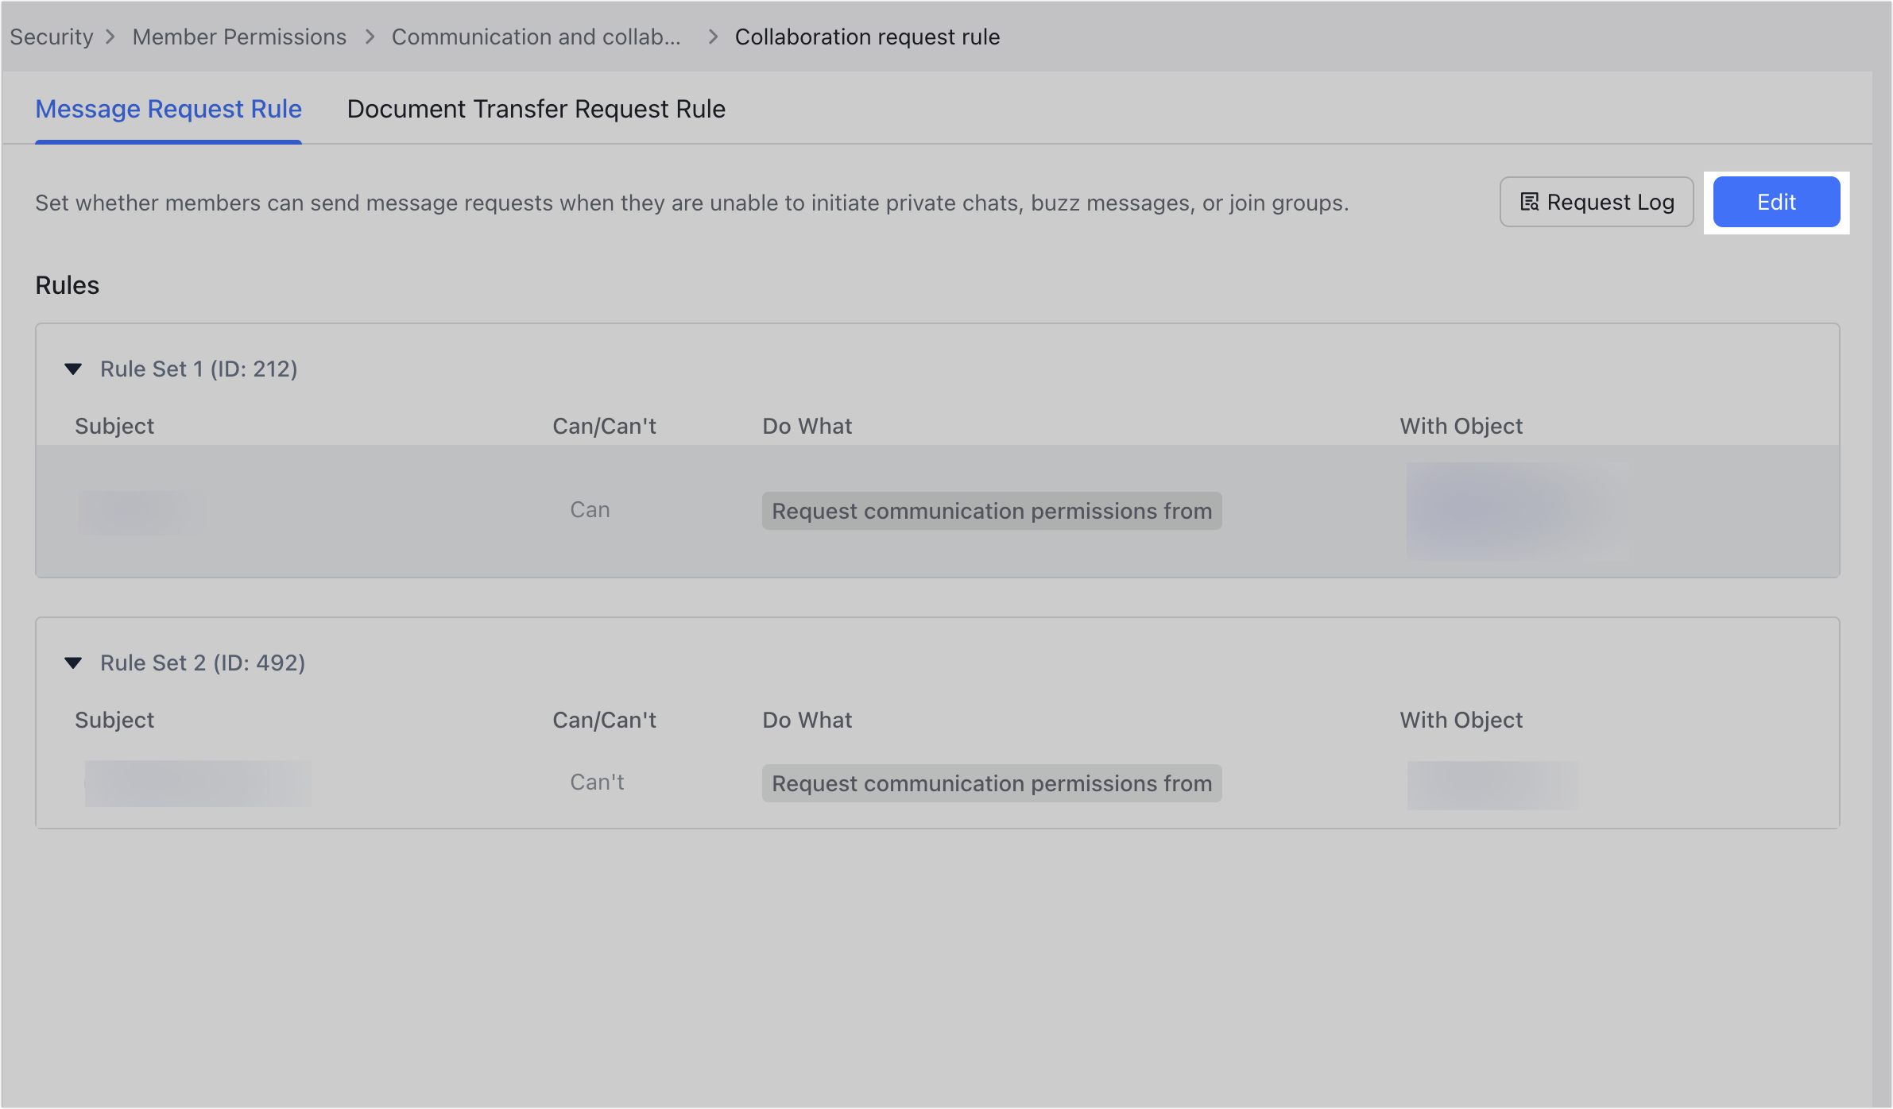The image size is (1893, 1109).
Task: Open Member Permissions from breadcrumb
Action: point(239,37)
